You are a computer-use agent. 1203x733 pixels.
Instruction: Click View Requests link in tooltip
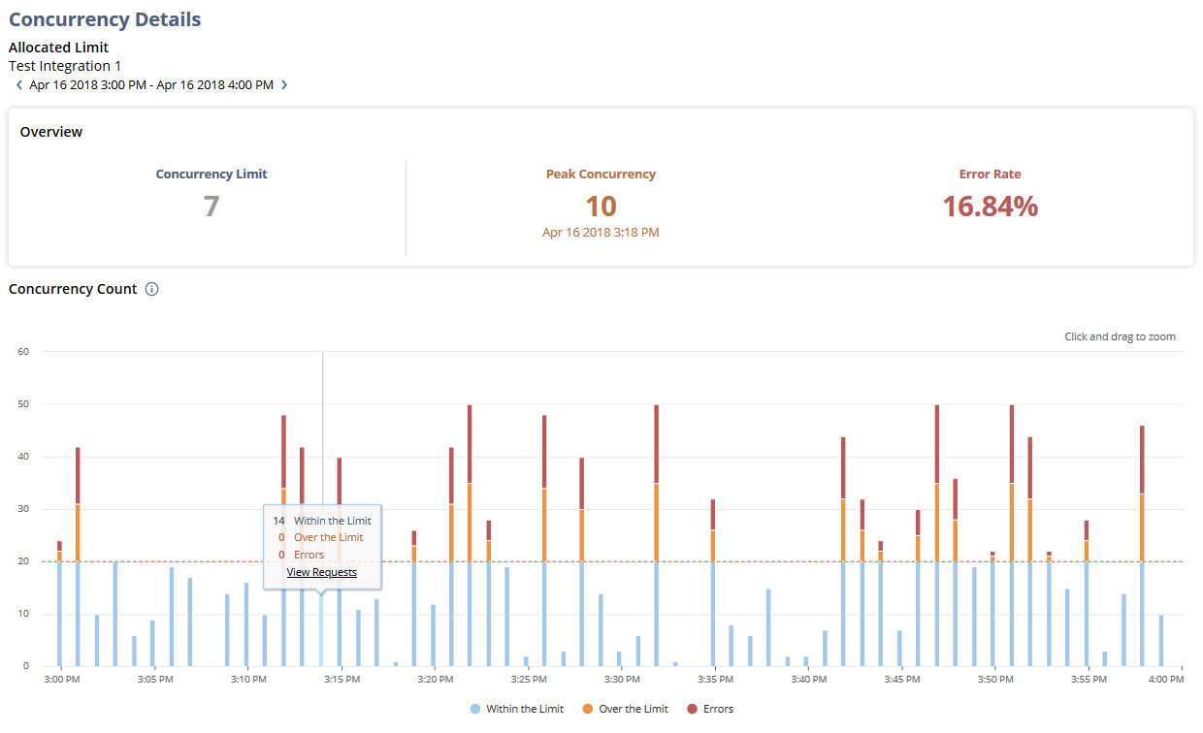(321, 572)
